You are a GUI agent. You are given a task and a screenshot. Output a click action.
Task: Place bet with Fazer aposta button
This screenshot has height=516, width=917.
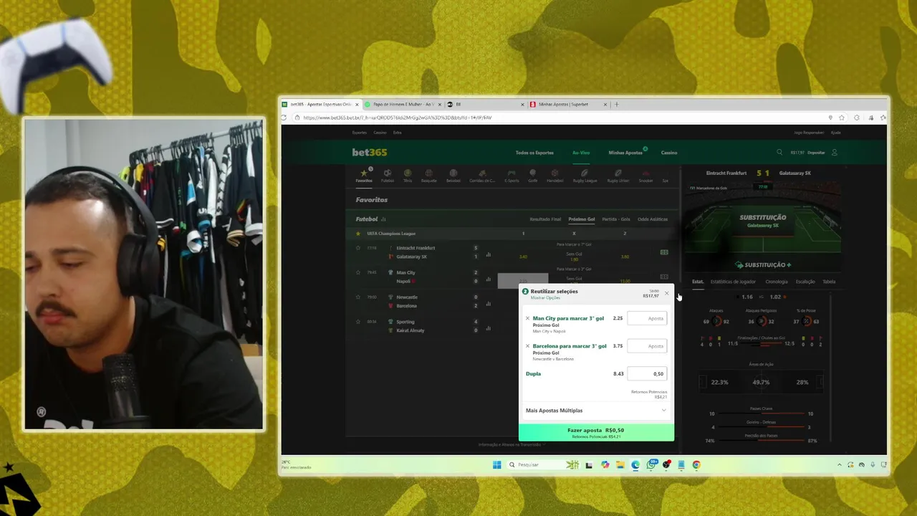point(596,432)
